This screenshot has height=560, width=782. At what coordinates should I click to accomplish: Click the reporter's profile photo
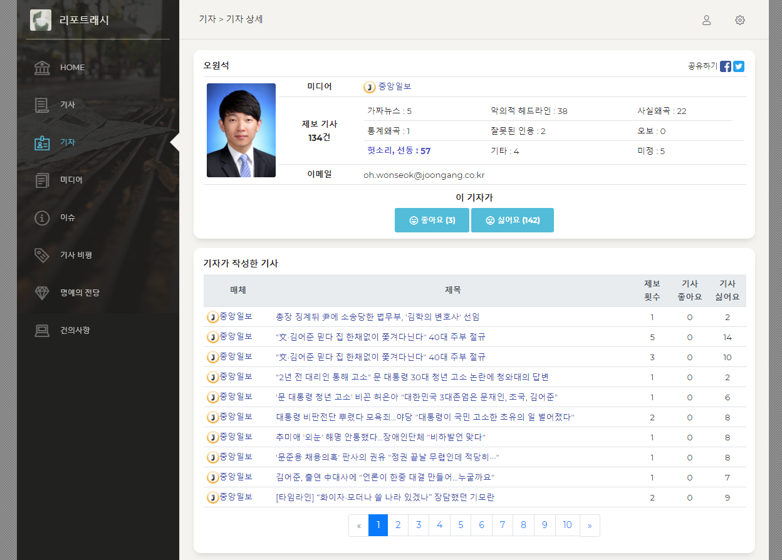pos(241,130)
